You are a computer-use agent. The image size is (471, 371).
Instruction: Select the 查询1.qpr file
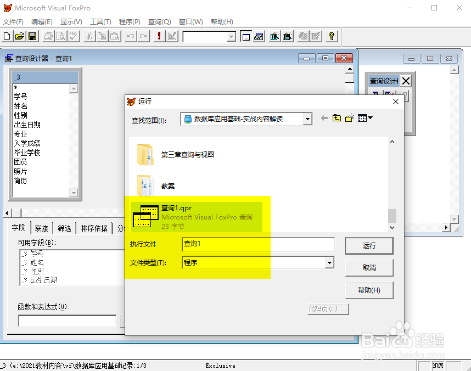(x=197, y=217)
